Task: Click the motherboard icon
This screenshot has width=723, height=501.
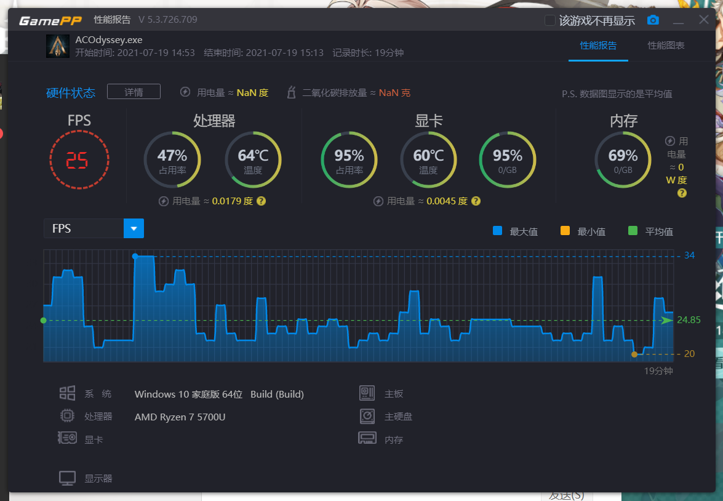Action: (x=367, y=393)
